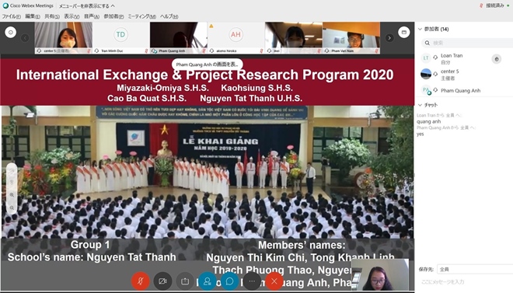The height and width of the screenshot is (293, 513).
Task: Select Pham Quang Anh video thumbnail
Action: tap(178, 38)
